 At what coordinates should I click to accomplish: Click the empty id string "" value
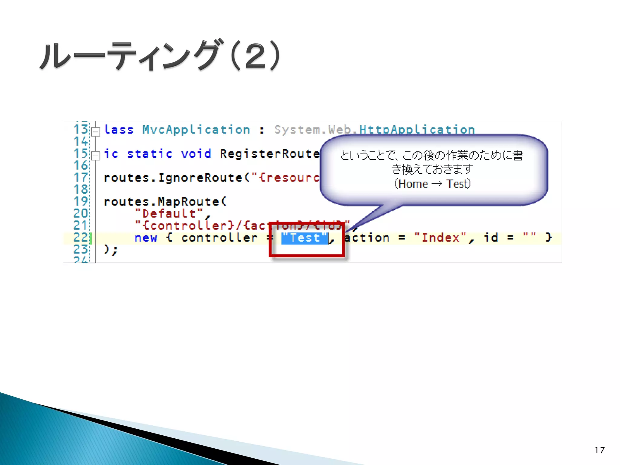(529, 237)
